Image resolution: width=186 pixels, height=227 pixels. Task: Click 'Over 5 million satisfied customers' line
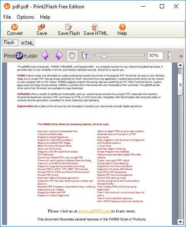[x=115, y=198]
